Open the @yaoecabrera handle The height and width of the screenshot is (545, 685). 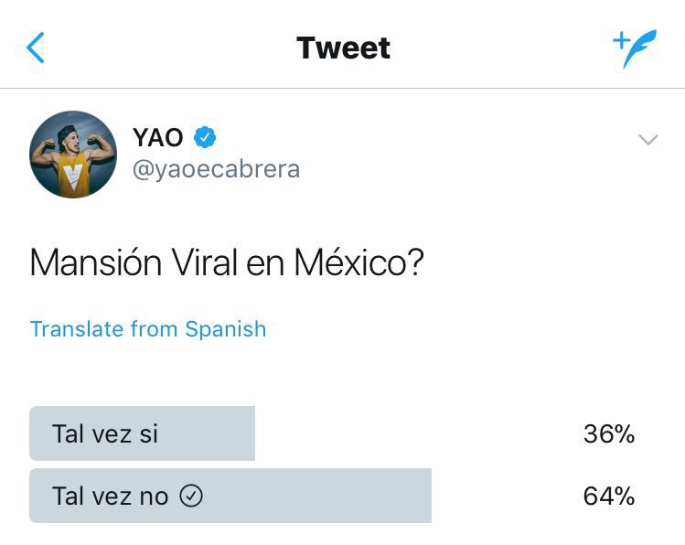[216, 169]
